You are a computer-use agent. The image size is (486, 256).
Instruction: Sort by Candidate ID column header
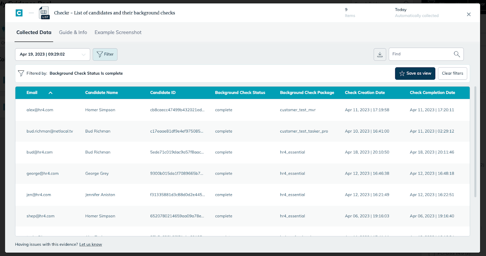click(x=163, y=93)
